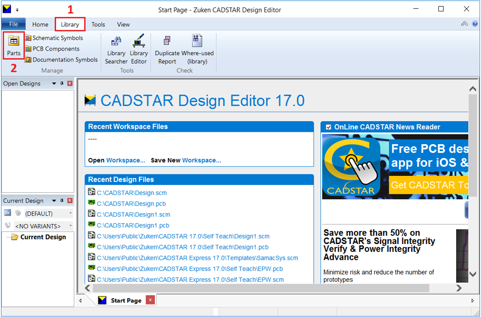
Task: Click the CADSTAR application logo icon in title bar
Action: click(x=6, y=9)
